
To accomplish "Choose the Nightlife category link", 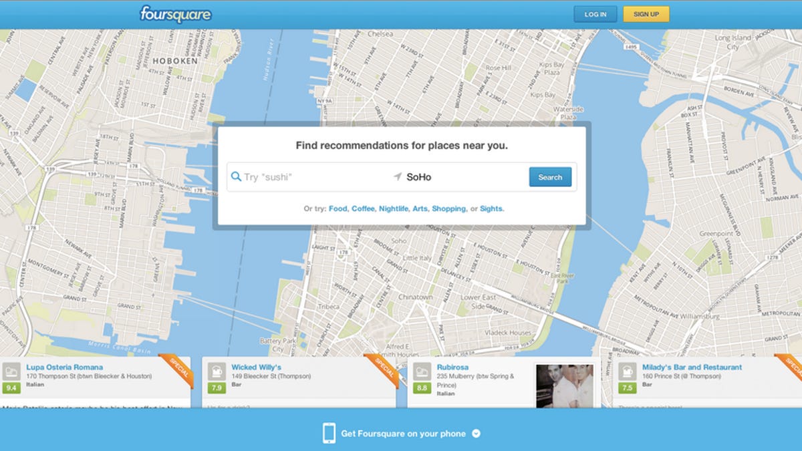I will point(393,208).
